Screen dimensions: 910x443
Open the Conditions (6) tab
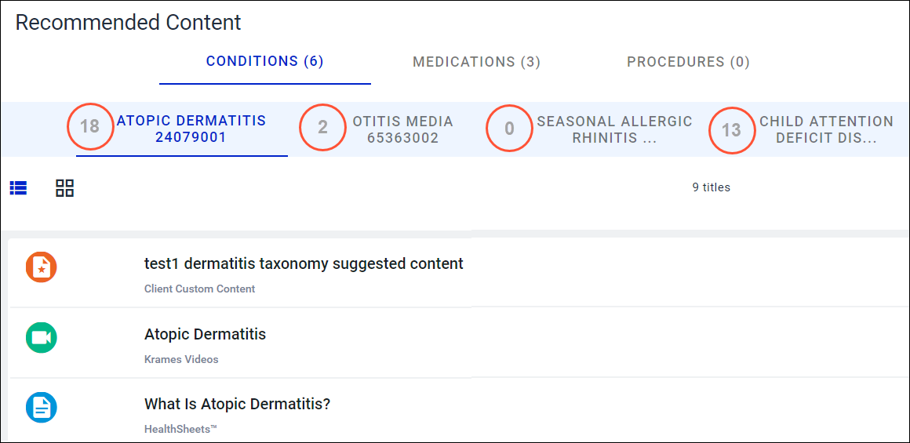pyautogui.click(x=264, y=61)
